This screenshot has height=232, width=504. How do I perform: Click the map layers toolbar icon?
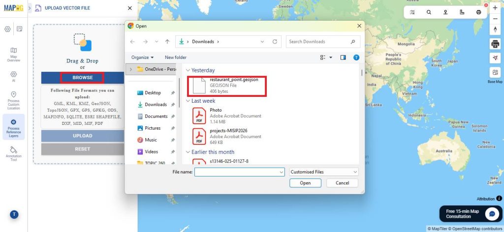tap(412, 12)
